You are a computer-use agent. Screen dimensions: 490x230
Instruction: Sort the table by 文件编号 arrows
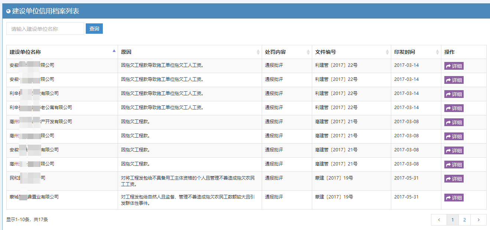[388, 52]
